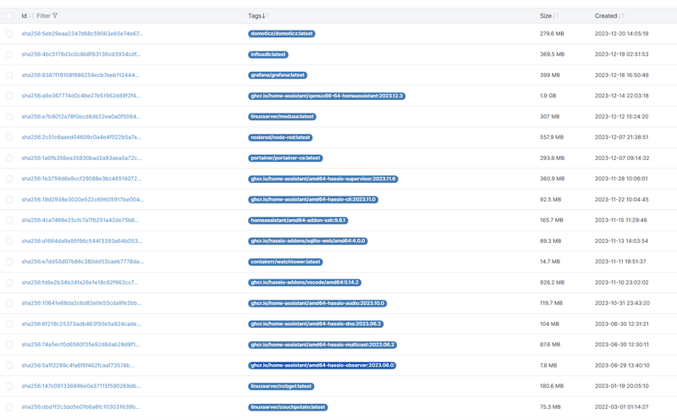Sort by the Id column header

pos(25,15)
